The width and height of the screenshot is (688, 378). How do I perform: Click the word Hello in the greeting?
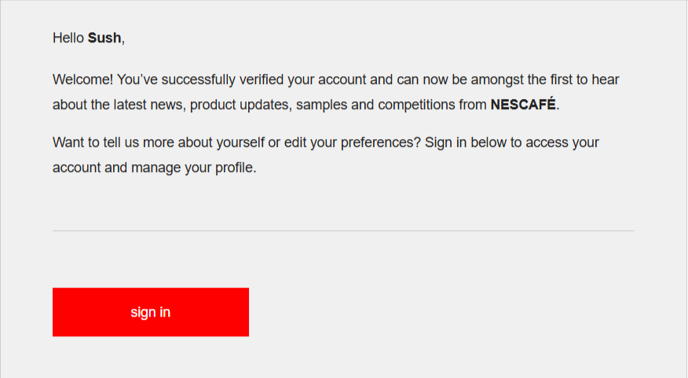[x=68, y=39]
